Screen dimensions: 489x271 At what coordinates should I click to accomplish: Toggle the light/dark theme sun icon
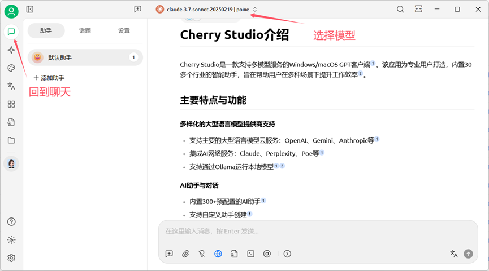(x=11, y=239)
